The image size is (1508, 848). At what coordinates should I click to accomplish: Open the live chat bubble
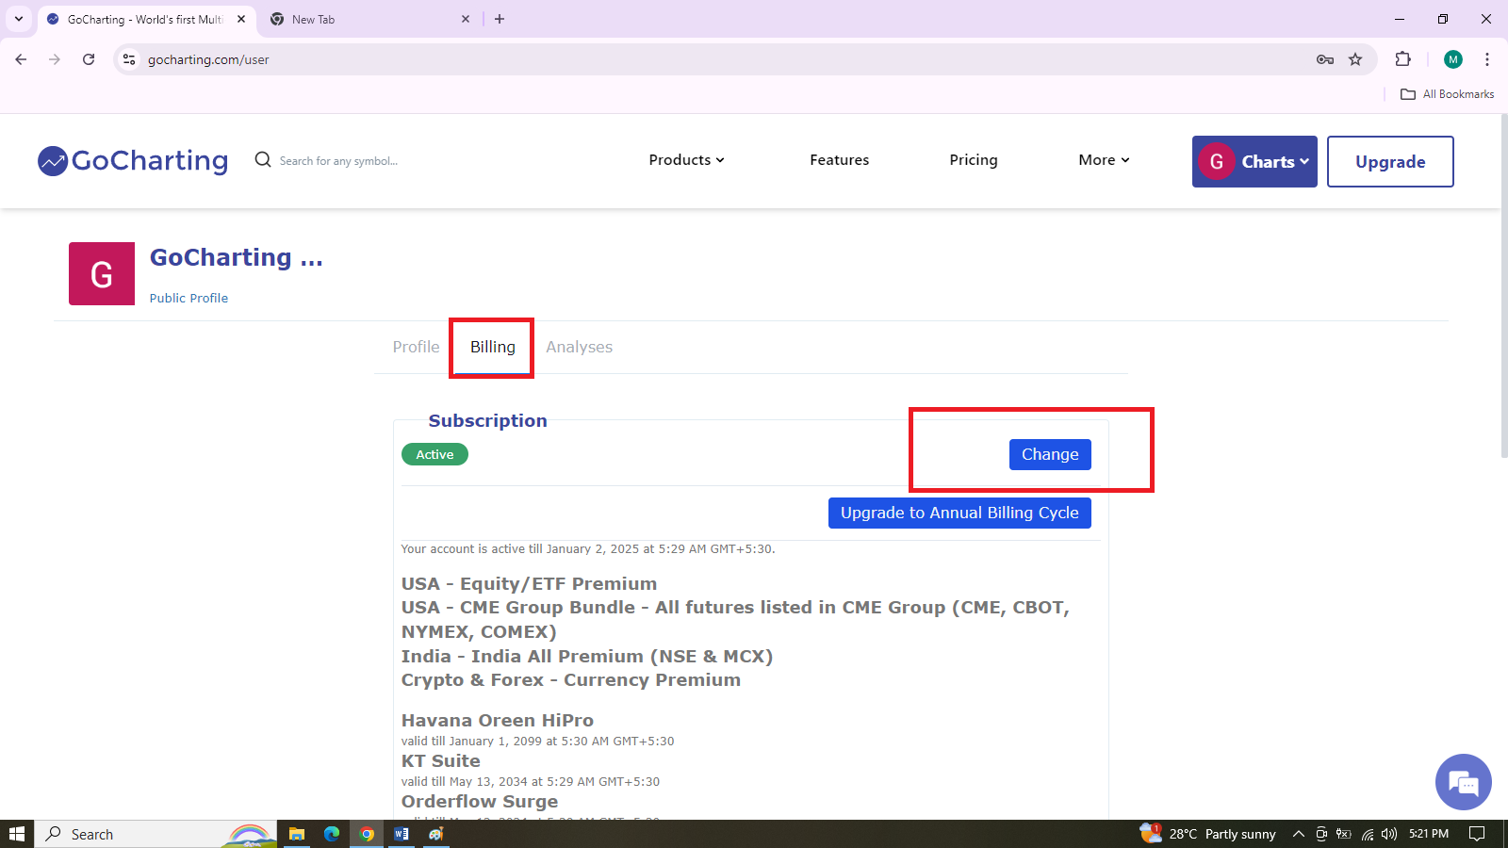[x=1463, y=782]
